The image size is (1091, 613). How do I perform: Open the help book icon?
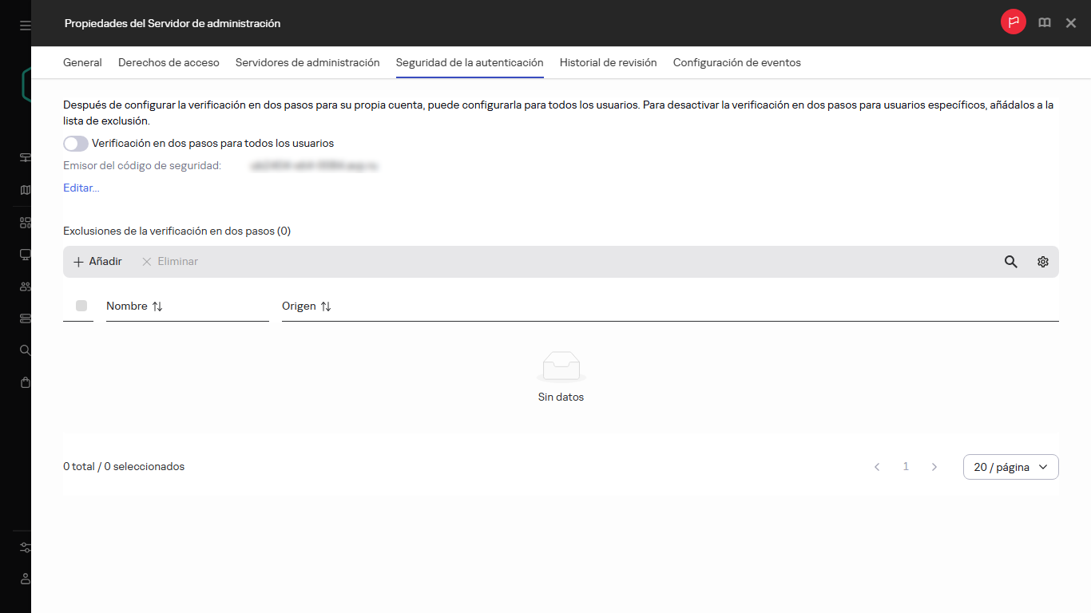pyautogui.click(x=1044, y=23)
